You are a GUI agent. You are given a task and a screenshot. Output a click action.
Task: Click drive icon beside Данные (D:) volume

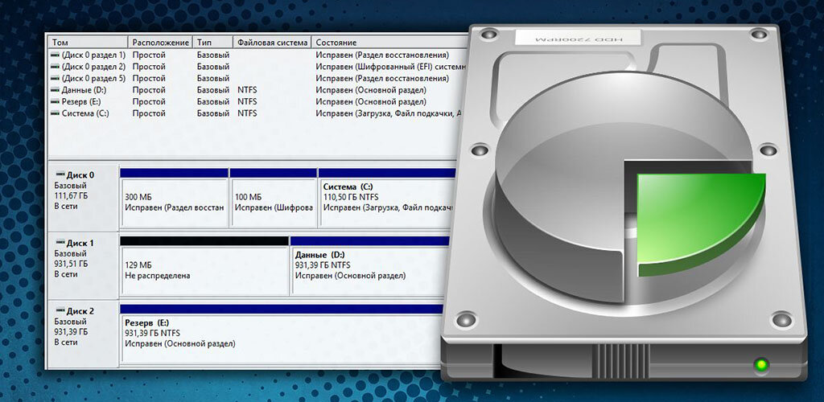pos(56,90)
